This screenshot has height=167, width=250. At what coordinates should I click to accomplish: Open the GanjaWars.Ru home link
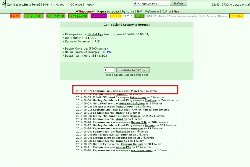coord(17,5)
